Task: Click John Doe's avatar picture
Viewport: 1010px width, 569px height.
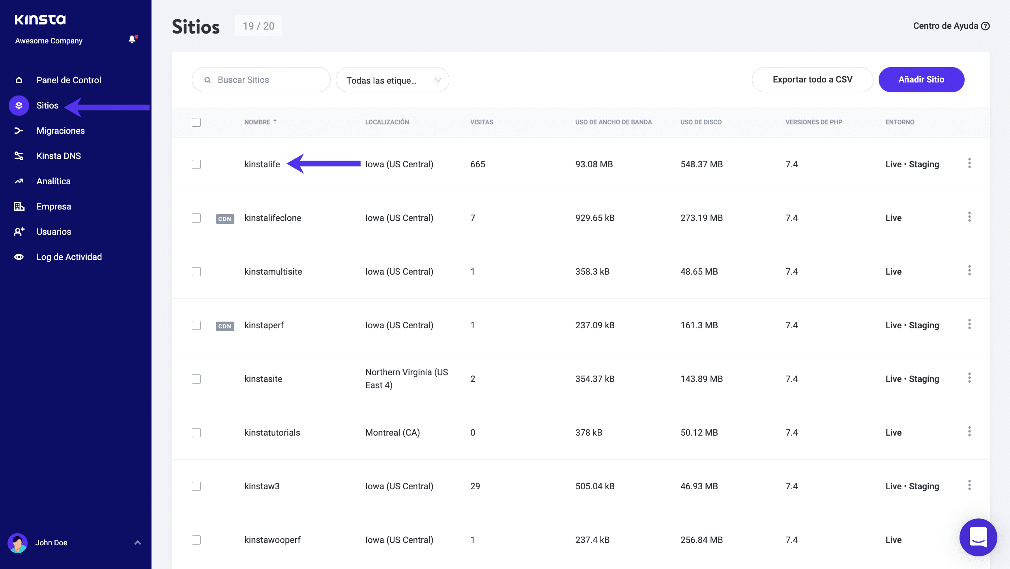Action: pos(17,543)
